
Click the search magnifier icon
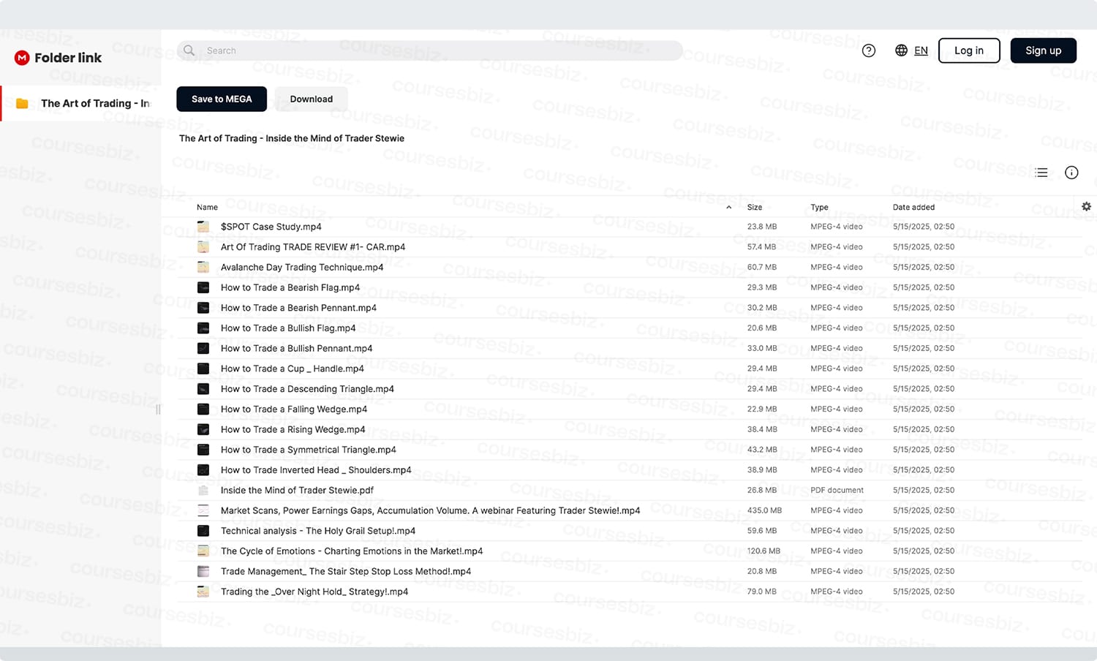(189, 50)
